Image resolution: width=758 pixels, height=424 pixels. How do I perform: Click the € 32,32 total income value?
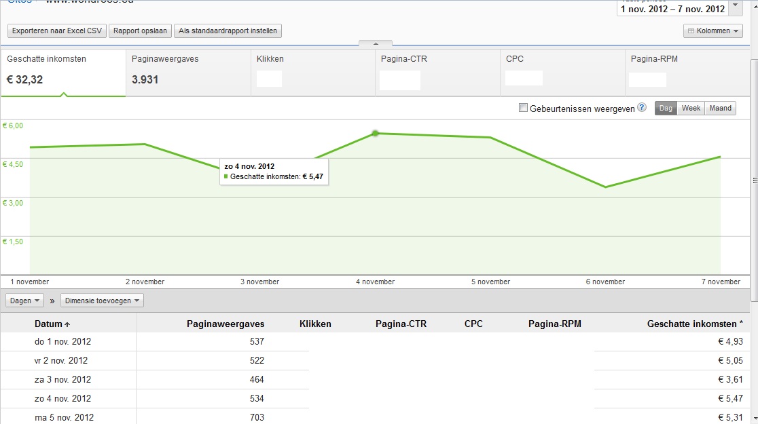point(24,79)
